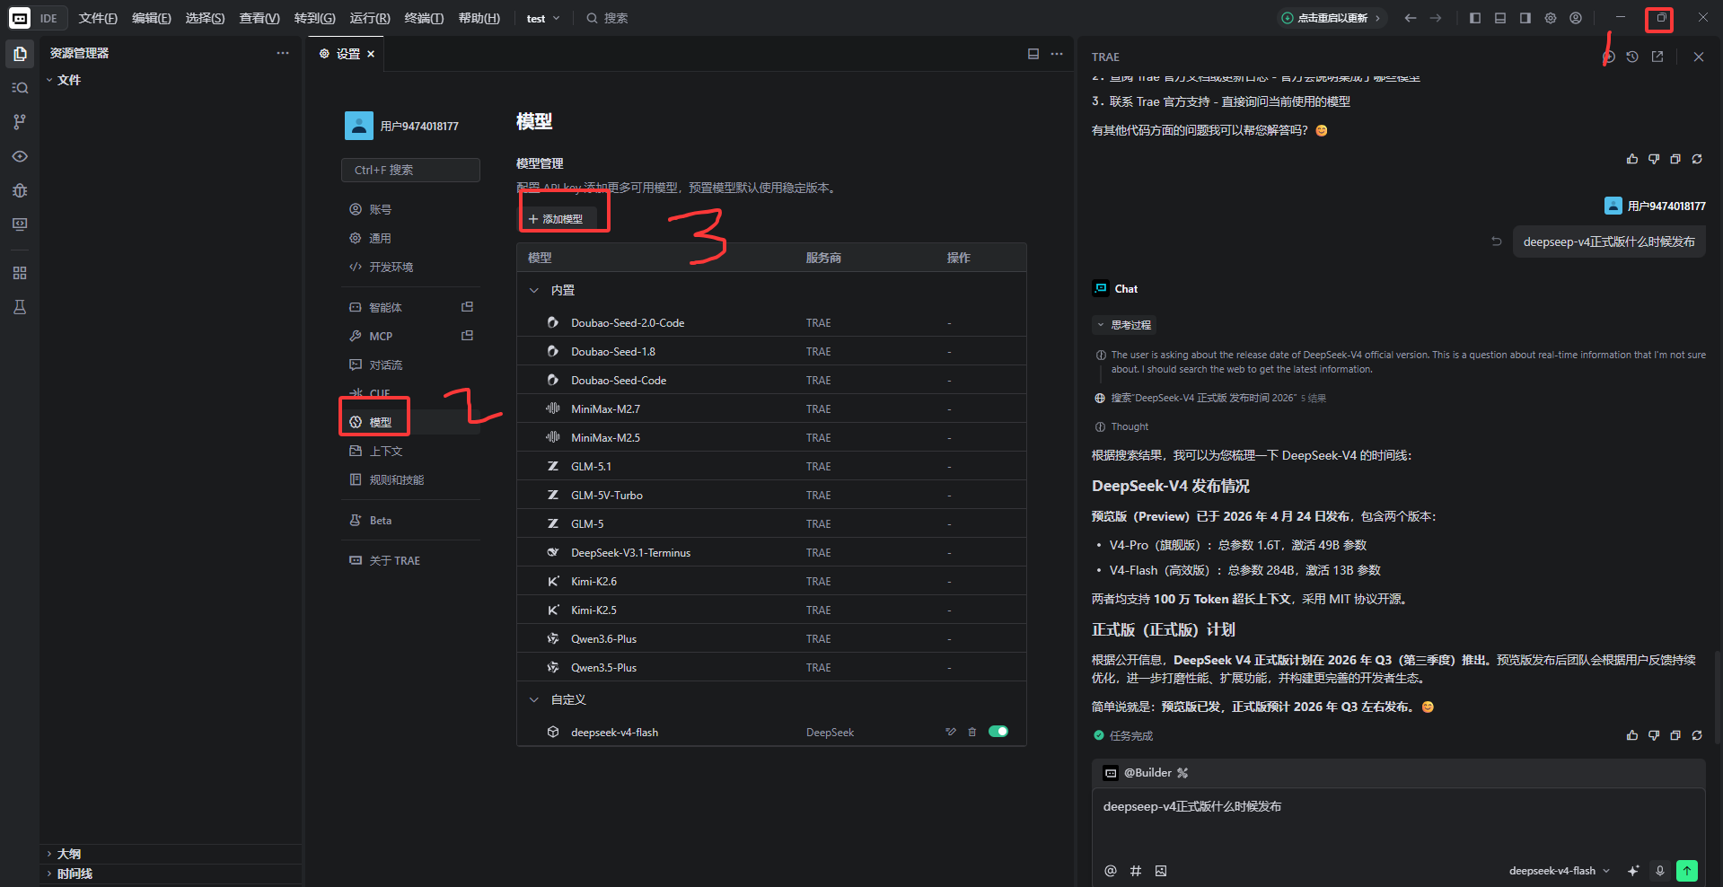Toggle the secondary sidebar layout icon
The image size is (1723, 887).
[1525, 18]
